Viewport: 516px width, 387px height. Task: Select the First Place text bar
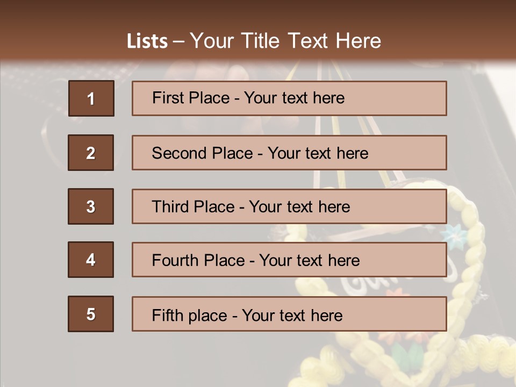[x=289, y=98]
